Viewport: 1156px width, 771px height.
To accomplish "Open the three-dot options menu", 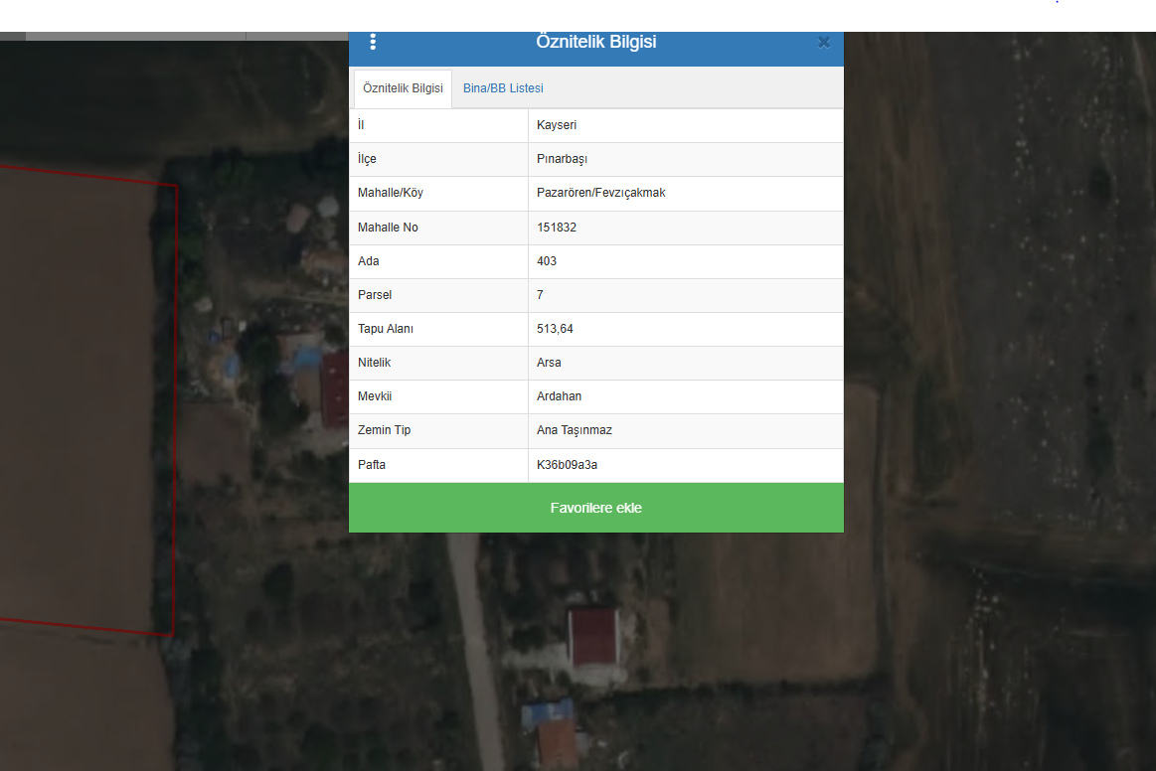I will (x=373, y=42).
